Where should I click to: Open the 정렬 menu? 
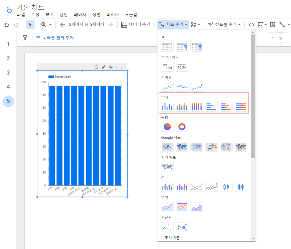tap(96, 14)
